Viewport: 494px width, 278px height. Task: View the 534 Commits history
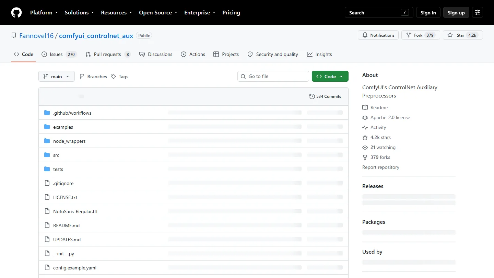tap(325, 96)
